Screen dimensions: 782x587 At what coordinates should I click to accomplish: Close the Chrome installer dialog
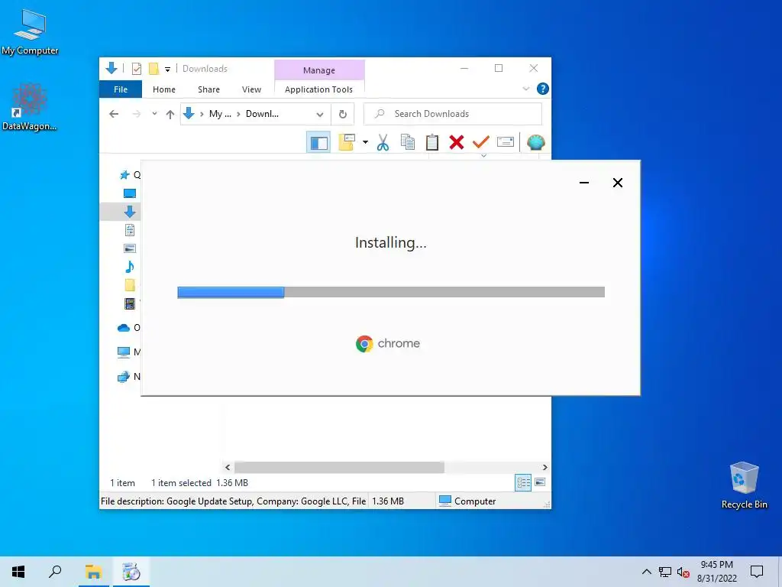(617, 183)
